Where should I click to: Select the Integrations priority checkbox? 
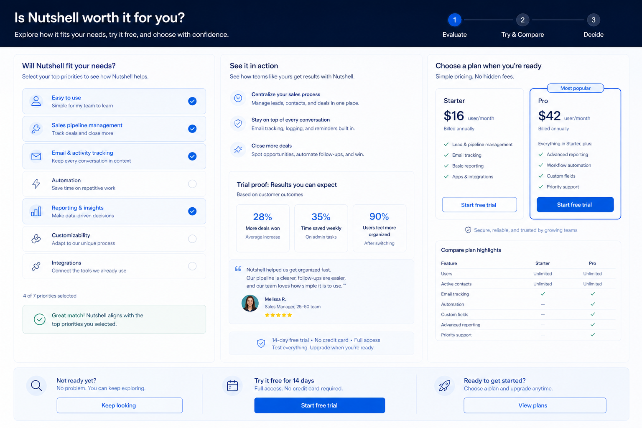click(192, 266)
